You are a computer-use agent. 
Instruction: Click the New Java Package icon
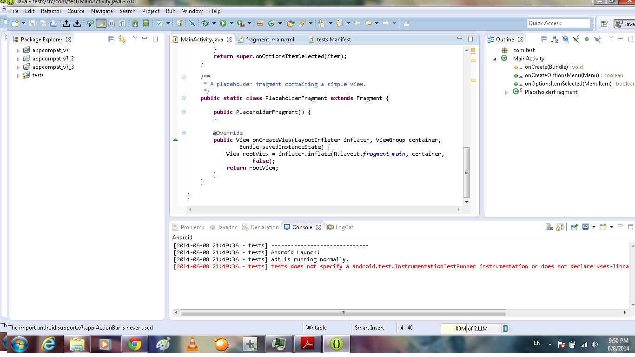pyautogui.click(x=260, y=23)
